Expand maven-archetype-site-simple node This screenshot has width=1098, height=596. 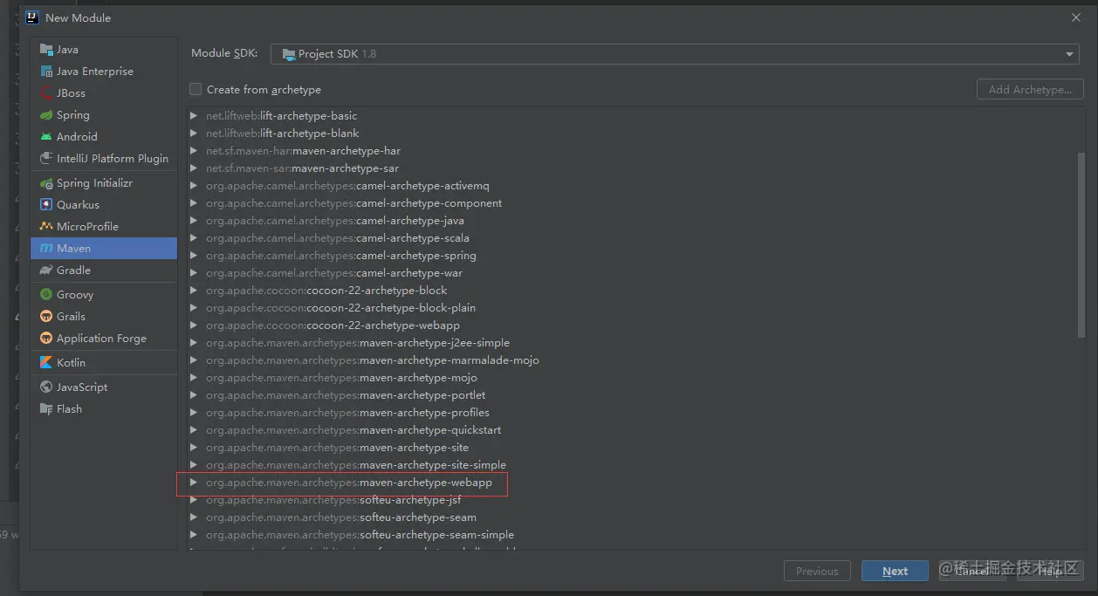coord(194,465)
